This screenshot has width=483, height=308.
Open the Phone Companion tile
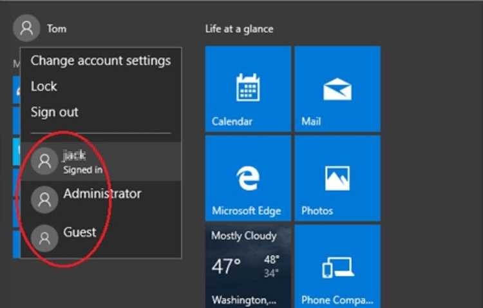(337, 266)
